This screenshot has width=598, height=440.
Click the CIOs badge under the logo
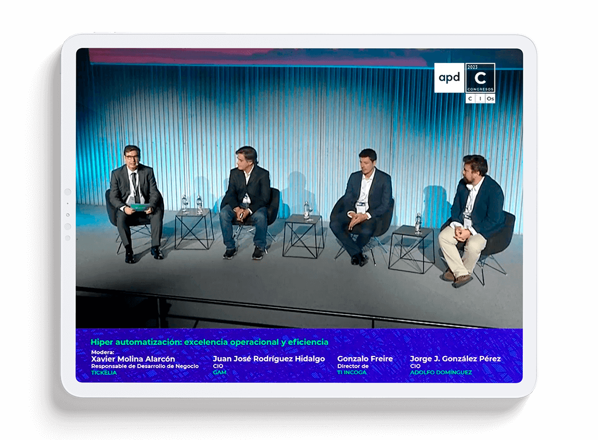(480, 98)
